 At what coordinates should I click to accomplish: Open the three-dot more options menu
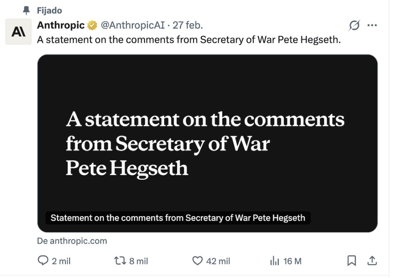[372, 26]
